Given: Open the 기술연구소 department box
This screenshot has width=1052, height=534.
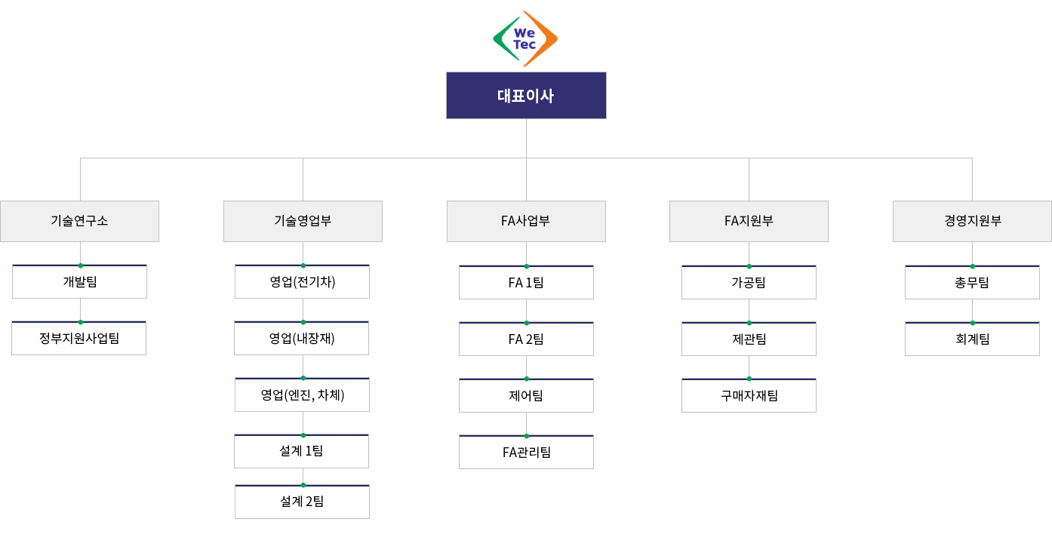Looking at the screenshot, I should coord(79,221).
